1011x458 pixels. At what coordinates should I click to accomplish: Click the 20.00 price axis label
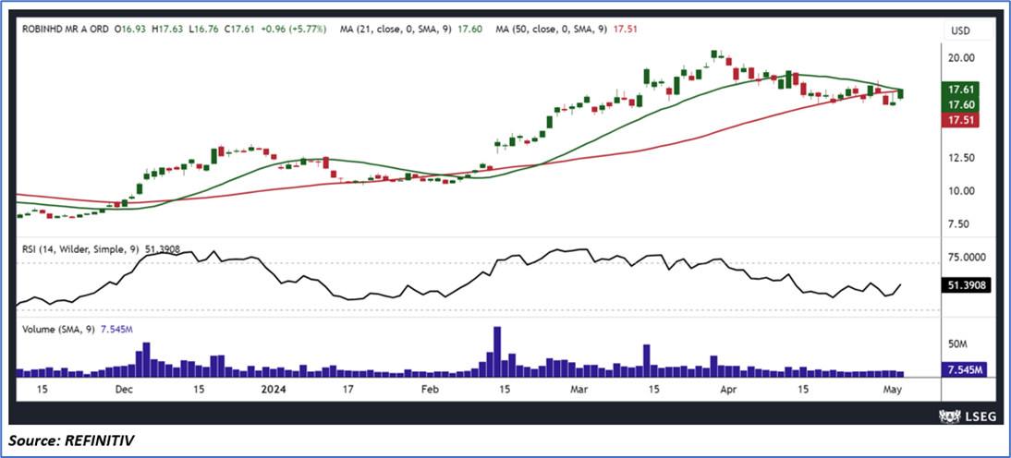click(x=960, y=57)
